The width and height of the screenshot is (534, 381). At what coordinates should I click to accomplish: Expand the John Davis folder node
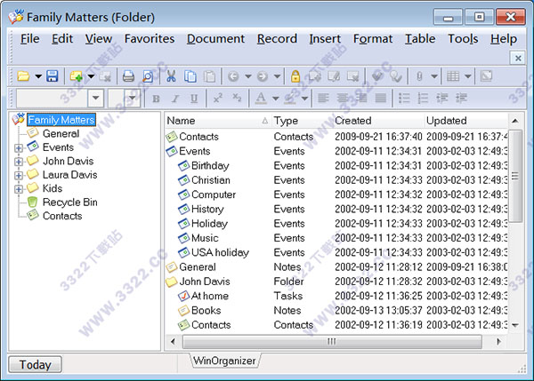coord(19,162)
